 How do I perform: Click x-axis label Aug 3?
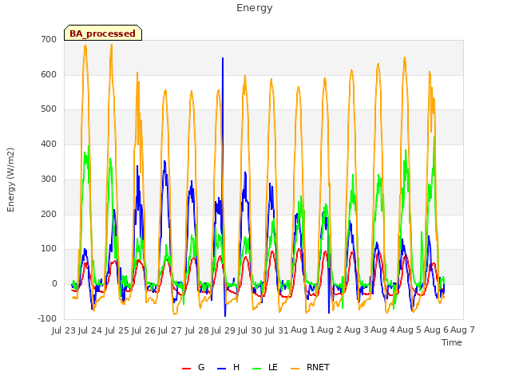[356, 330]
